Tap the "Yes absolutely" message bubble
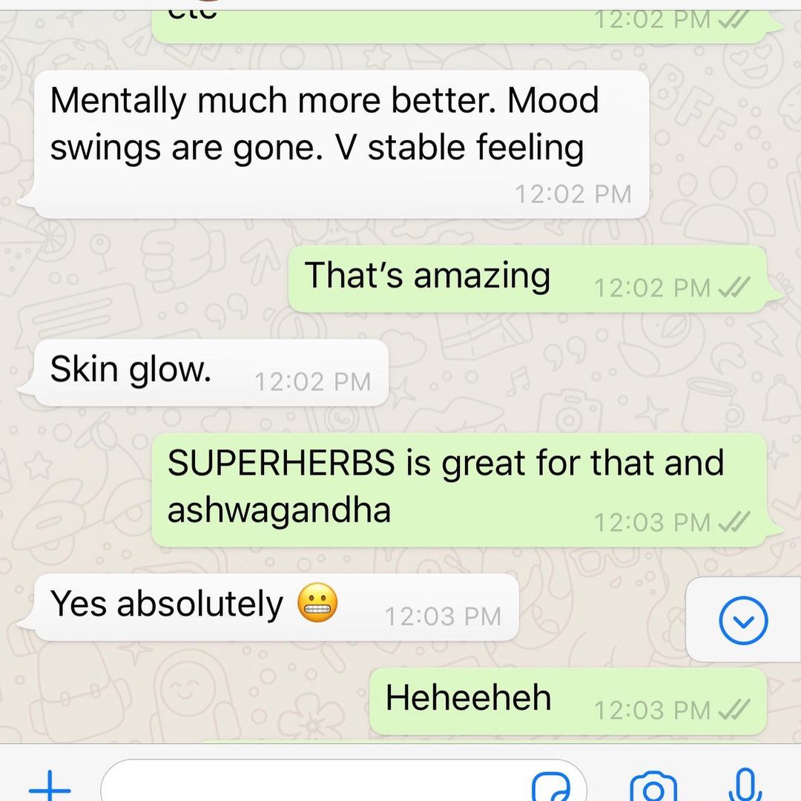The height and width of the screenshot is (801, 801). pyautogui.click(x=276, y=607)
